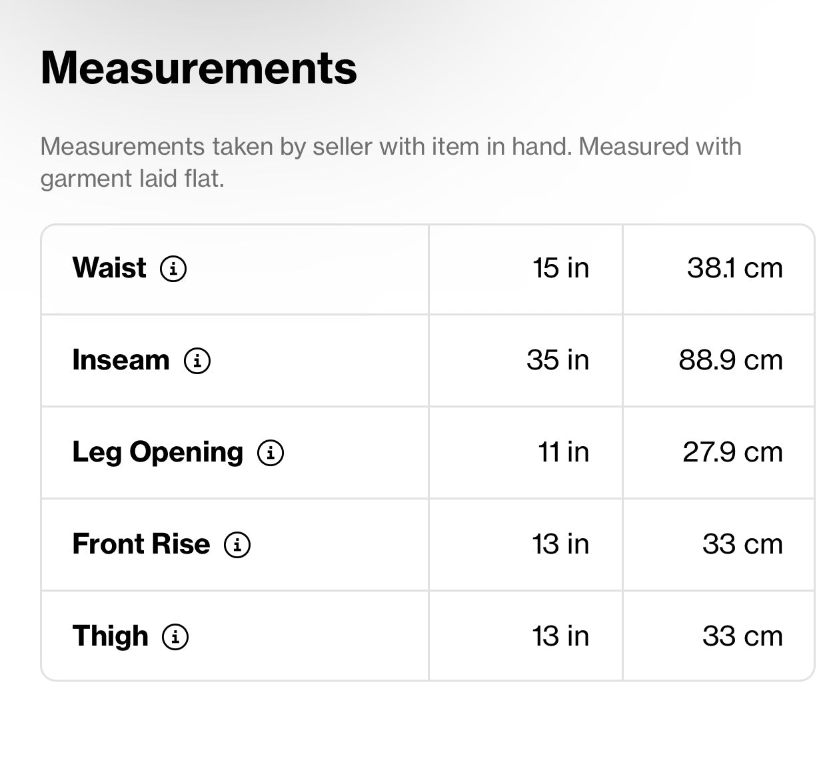The width and height of the screenshot is (835, 763).
Task: Click the Waist row label
Action: point(109,268)
